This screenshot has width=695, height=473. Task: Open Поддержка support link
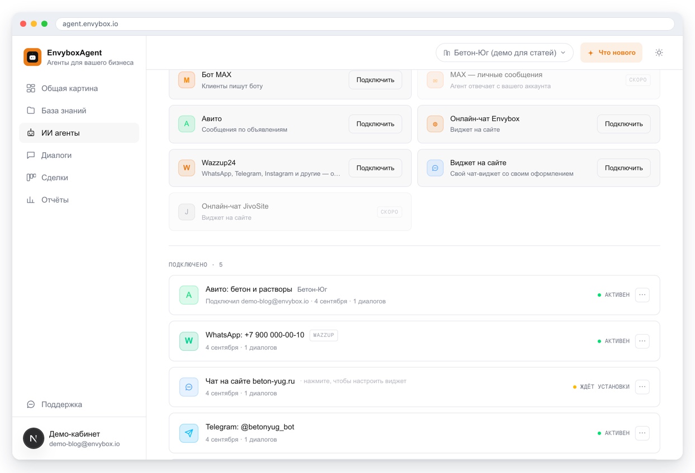79,404
